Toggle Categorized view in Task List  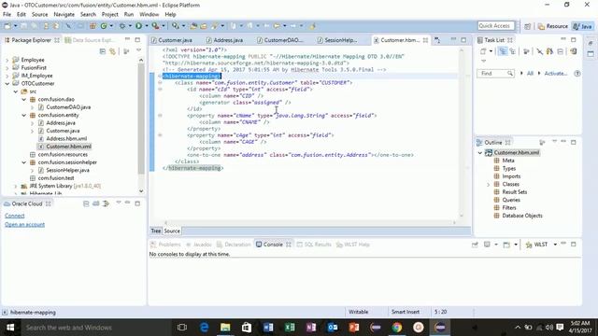click(x=503, y=51)
